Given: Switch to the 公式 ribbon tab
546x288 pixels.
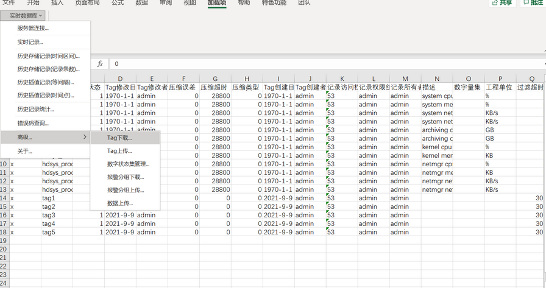Looking at the screenshot, I should click(118, 3).
